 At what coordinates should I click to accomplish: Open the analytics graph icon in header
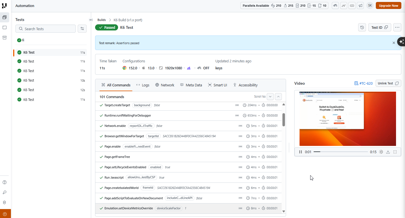[344, 6]
